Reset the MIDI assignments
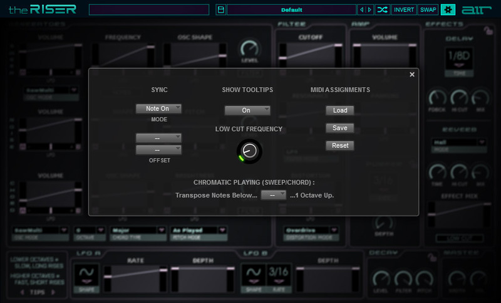This screenshot has height=303, width=501. 340,146
